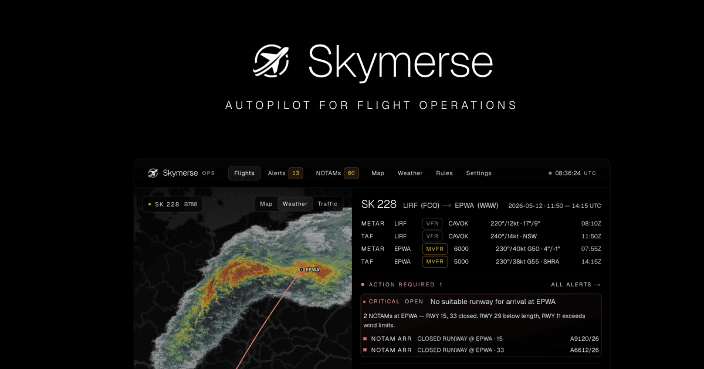The image size is (704, 369).
Task: Go to the Weather menu item
Action: [410, 173]
